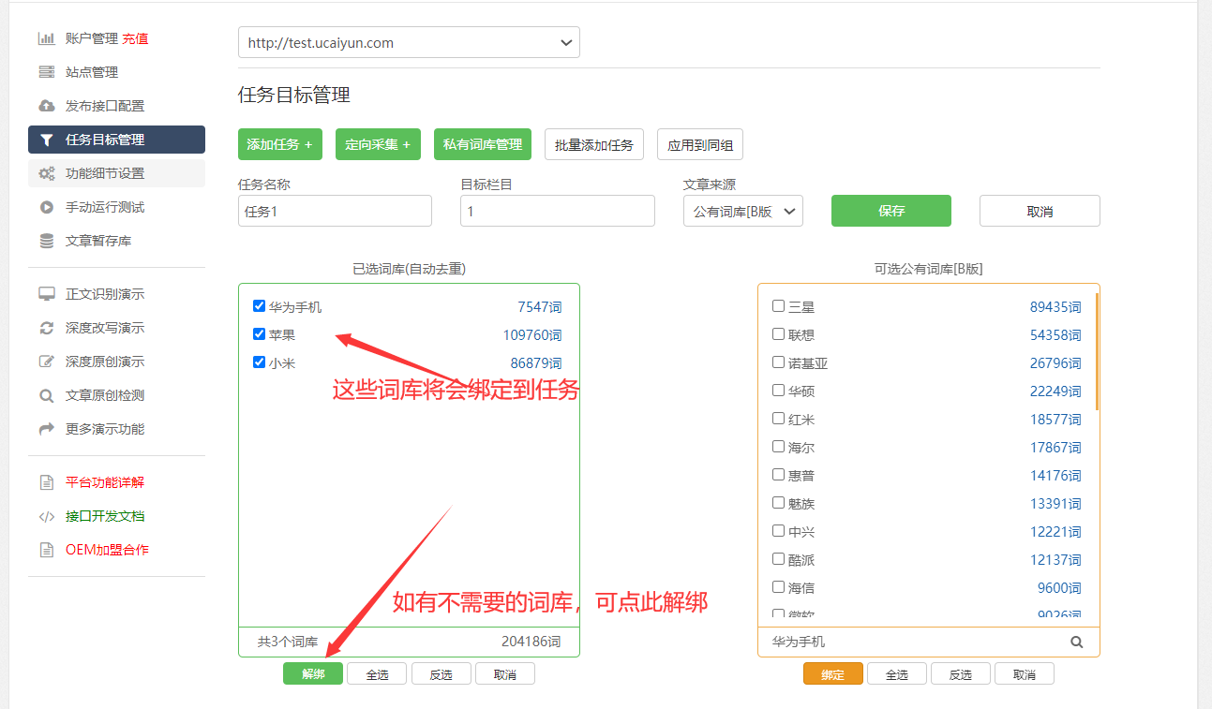Open 平台功能详解 in the sidebar

tap(104, 482)
